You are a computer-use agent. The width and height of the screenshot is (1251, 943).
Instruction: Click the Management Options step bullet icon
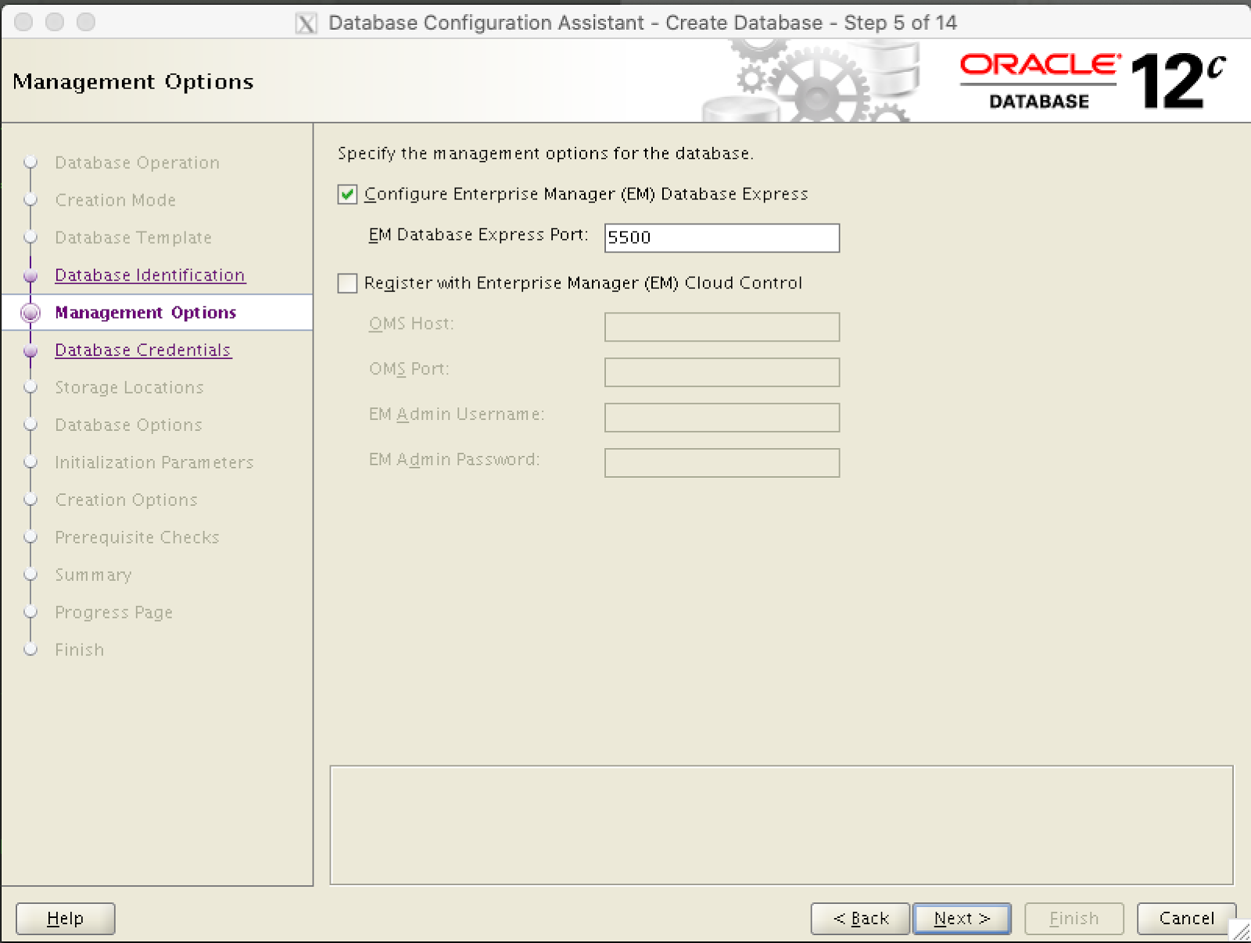click(30, 313)
